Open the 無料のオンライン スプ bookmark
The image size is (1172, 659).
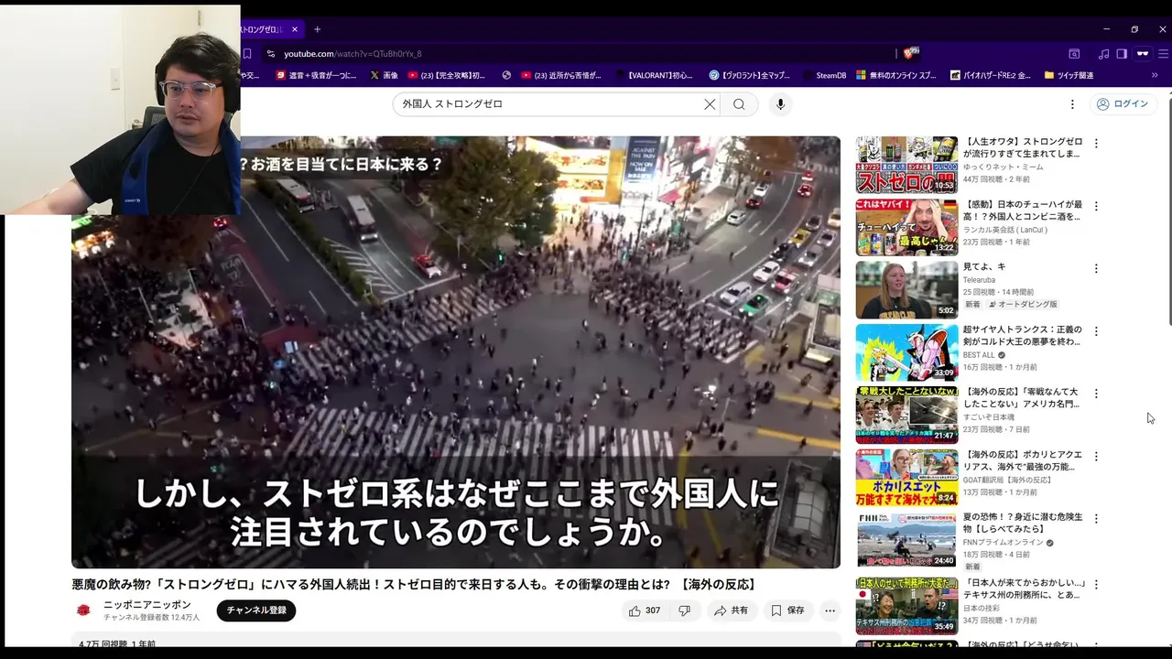(896, 75)
